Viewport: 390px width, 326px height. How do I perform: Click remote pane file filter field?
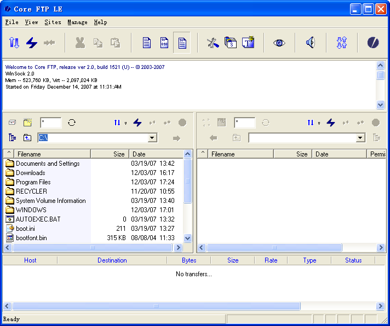244,123
